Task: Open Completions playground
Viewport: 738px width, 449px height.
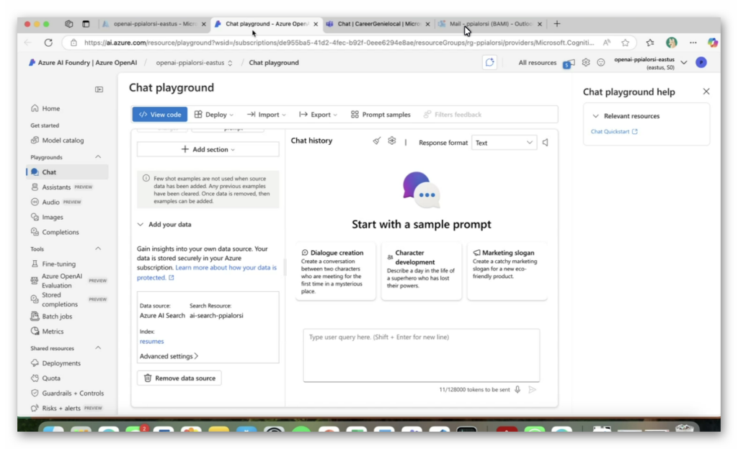Action: 61,232
